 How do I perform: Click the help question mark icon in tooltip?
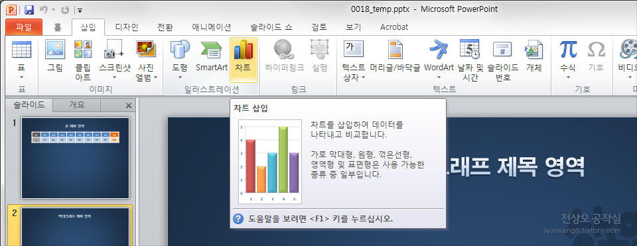point(238,219)
